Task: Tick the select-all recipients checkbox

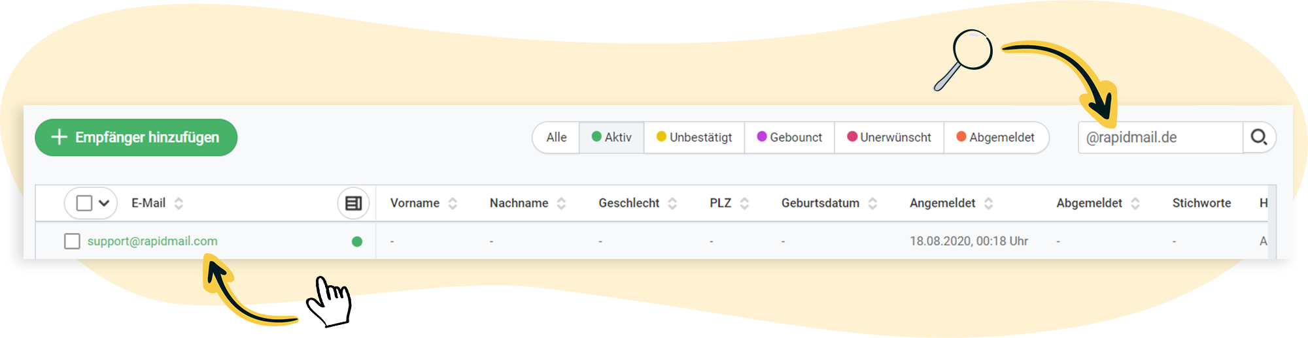Action: point(84,204)
